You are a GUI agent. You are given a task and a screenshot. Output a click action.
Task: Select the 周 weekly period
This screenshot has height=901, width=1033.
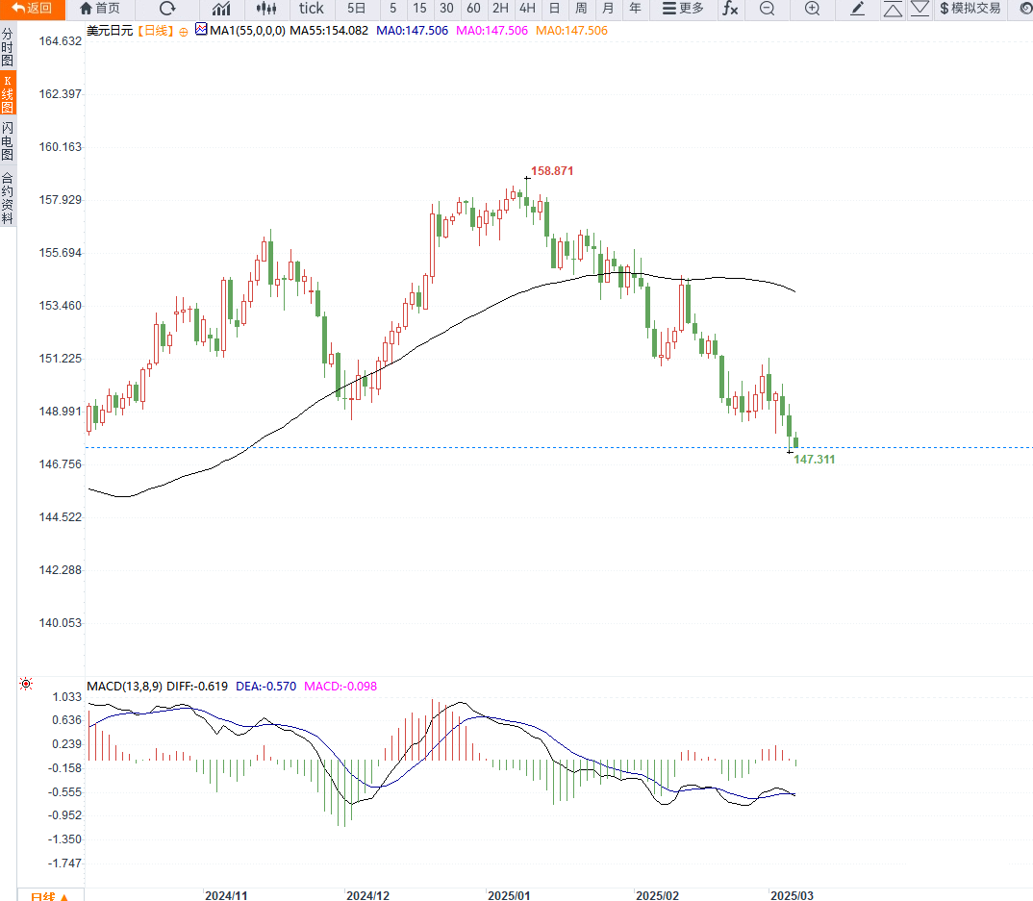point(581,9)
